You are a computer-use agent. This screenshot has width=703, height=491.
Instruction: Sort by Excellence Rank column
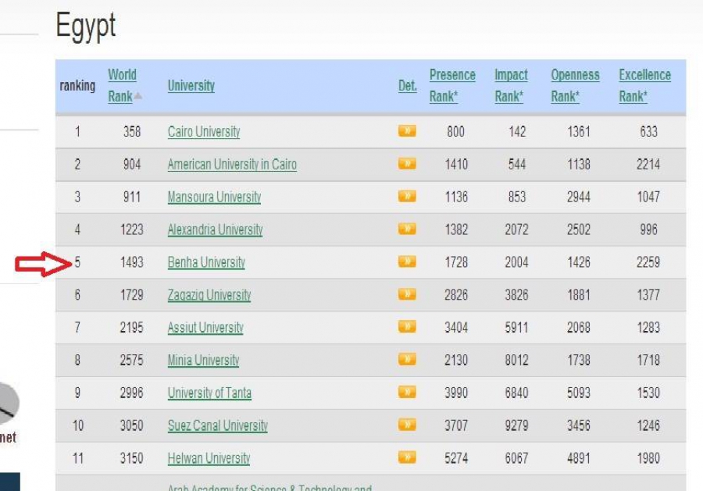click(x=645, y=86)
